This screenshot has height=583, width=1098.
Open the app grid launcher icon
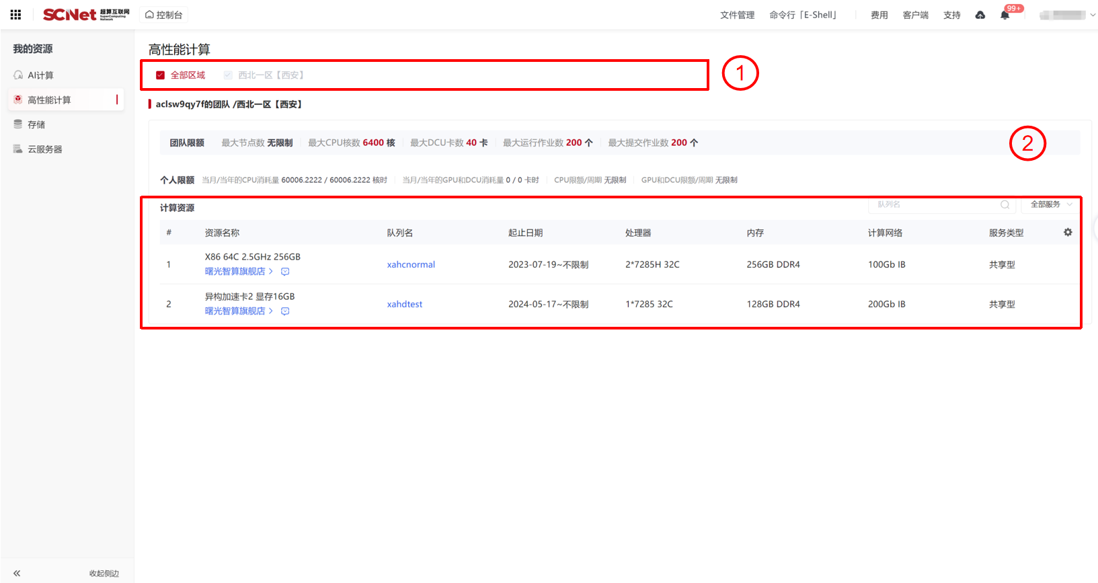15,15
